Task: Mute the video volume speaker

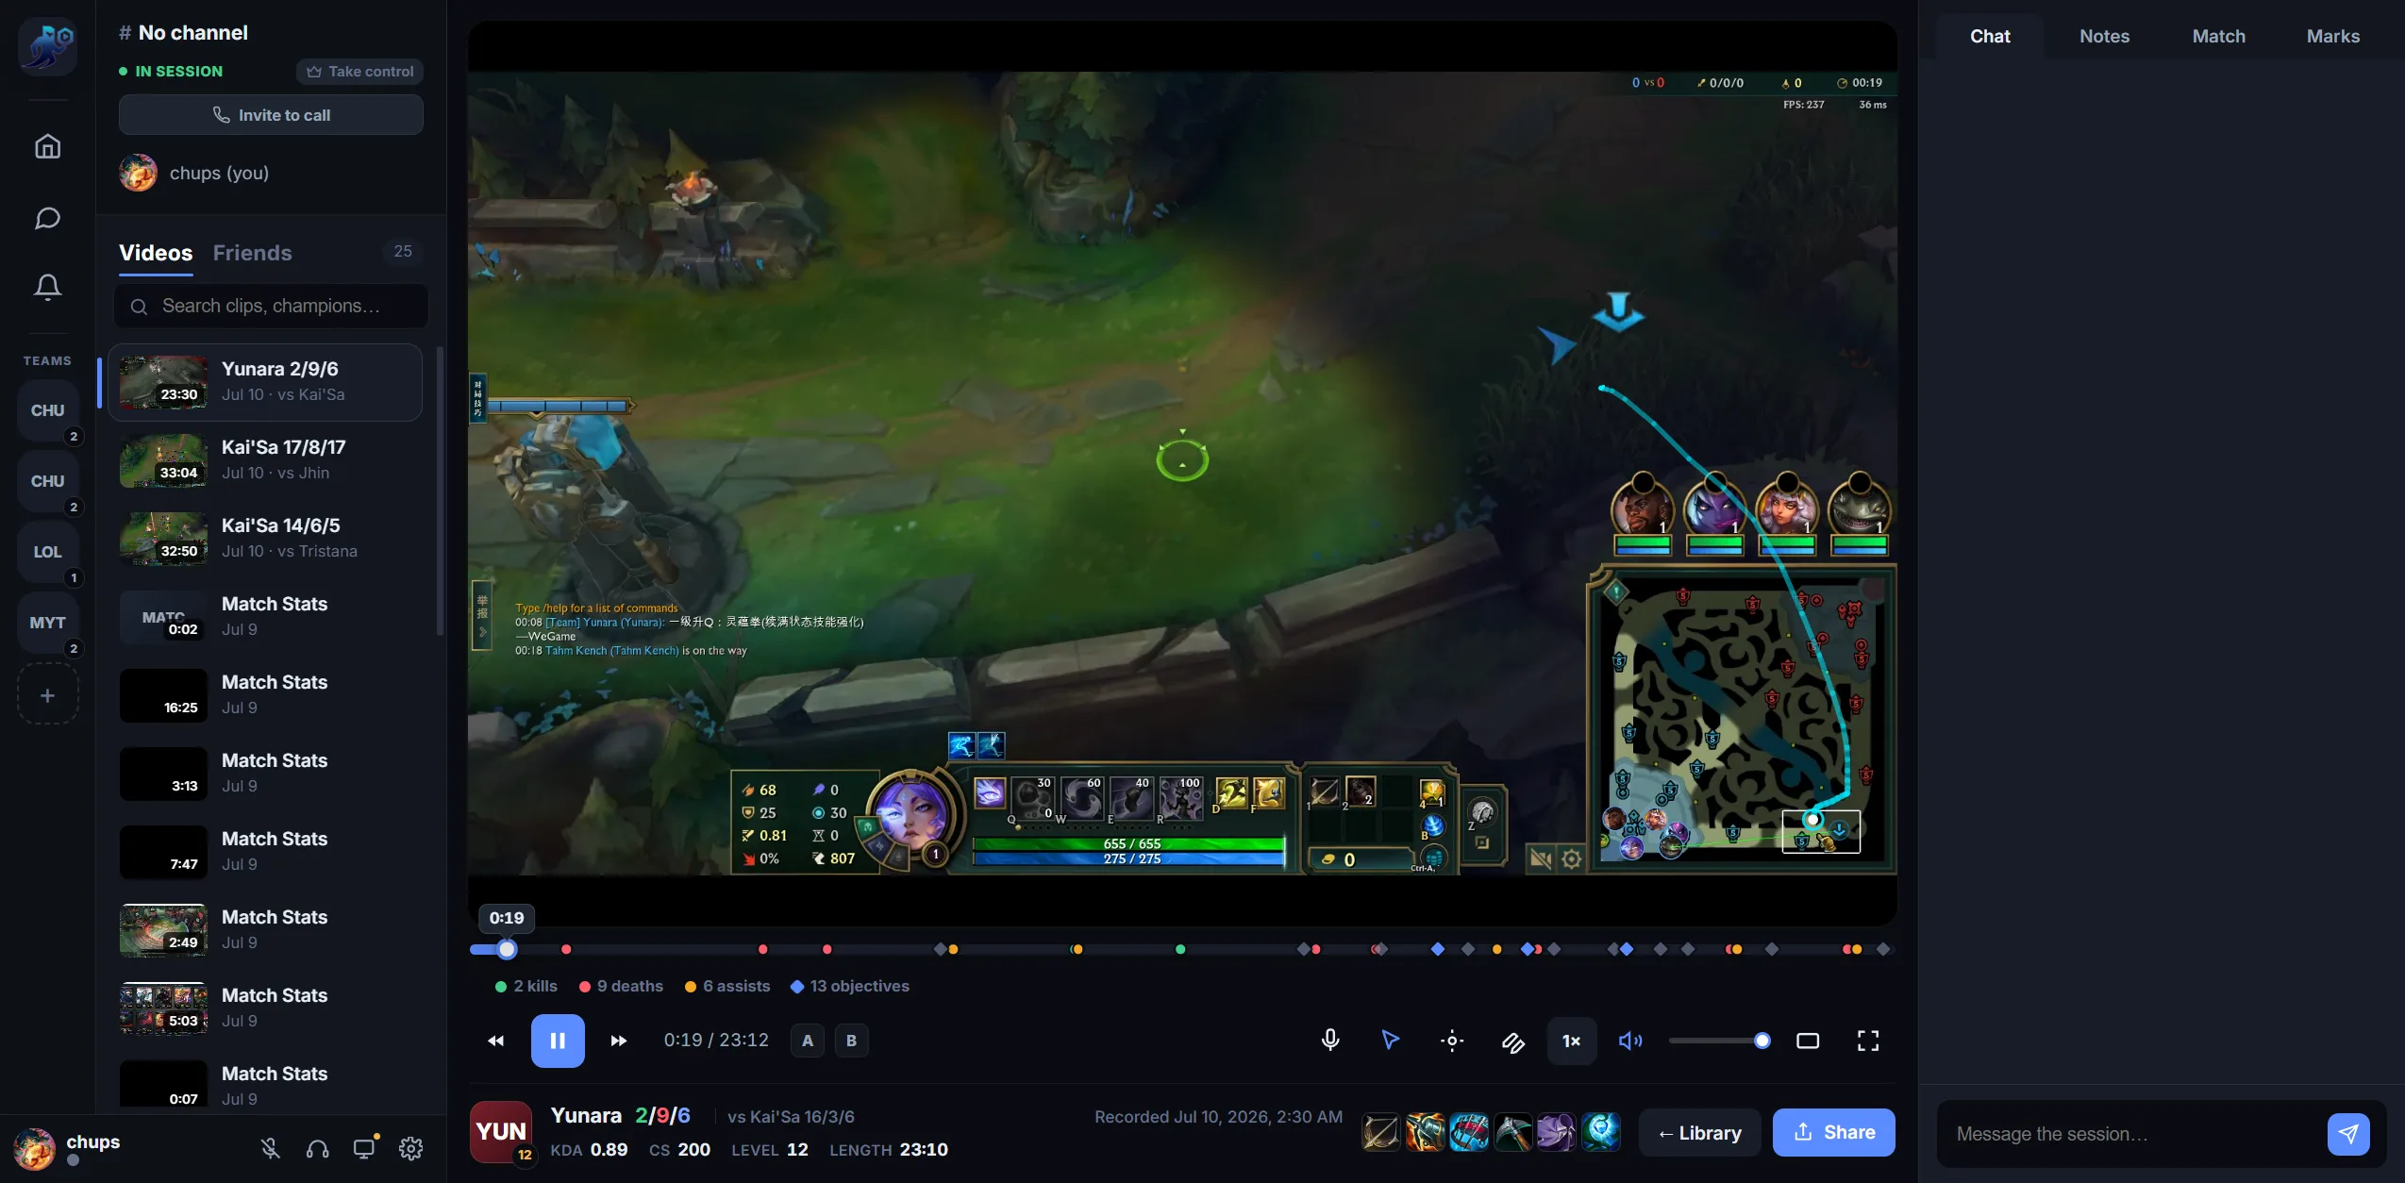Action: click(1630, 1041)
